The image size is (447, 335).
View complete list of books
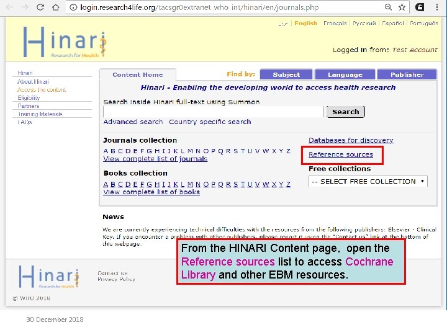[151, 192]
